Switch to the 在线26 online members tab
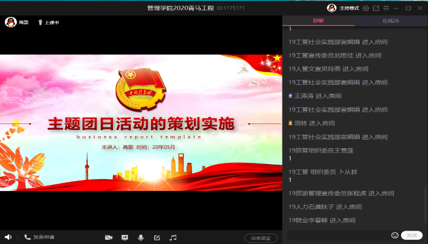The image size is (428, 244). pyautogui.click(x=391, y=21)
